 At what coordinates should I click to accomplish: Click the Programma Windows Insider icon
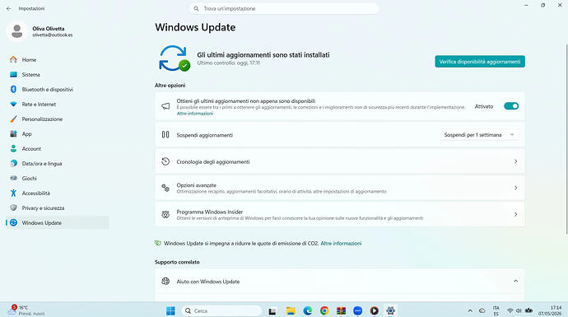tap(165, 214)
